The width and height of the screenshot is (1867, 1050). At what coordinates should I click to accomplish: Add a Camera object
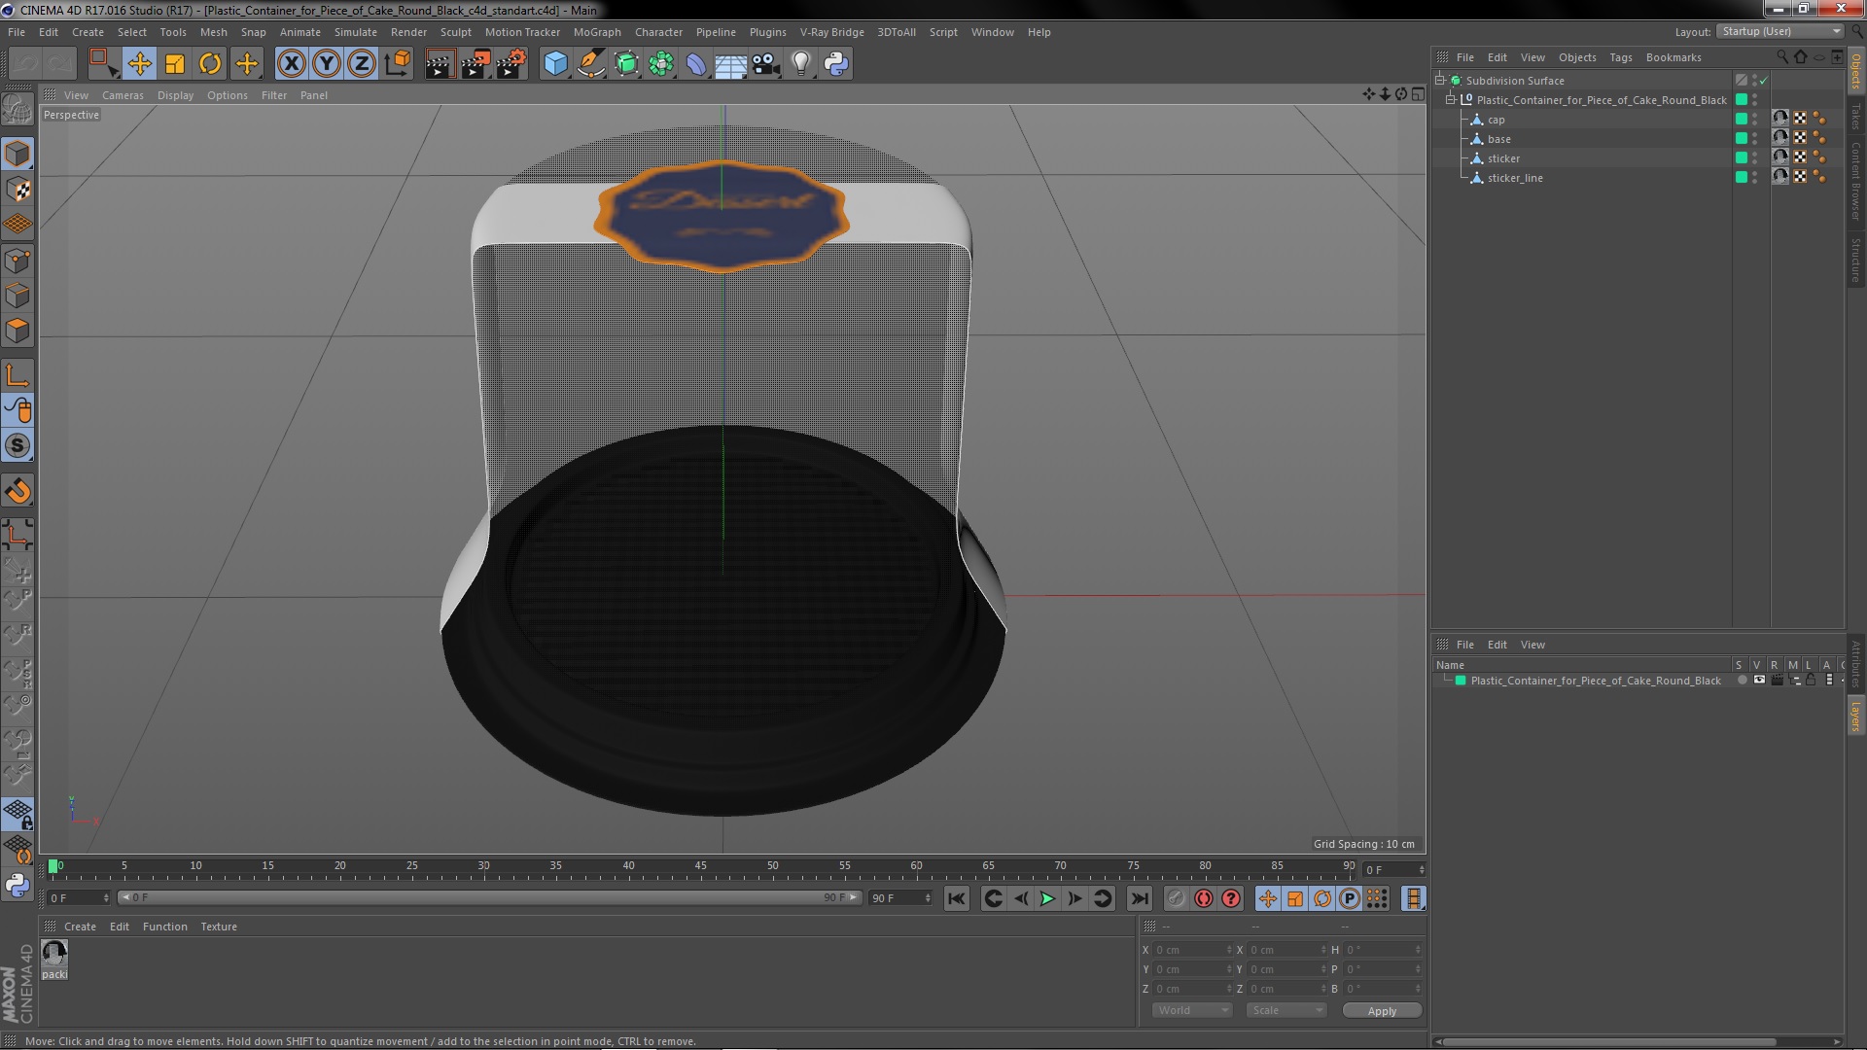[x=765, y=64]
